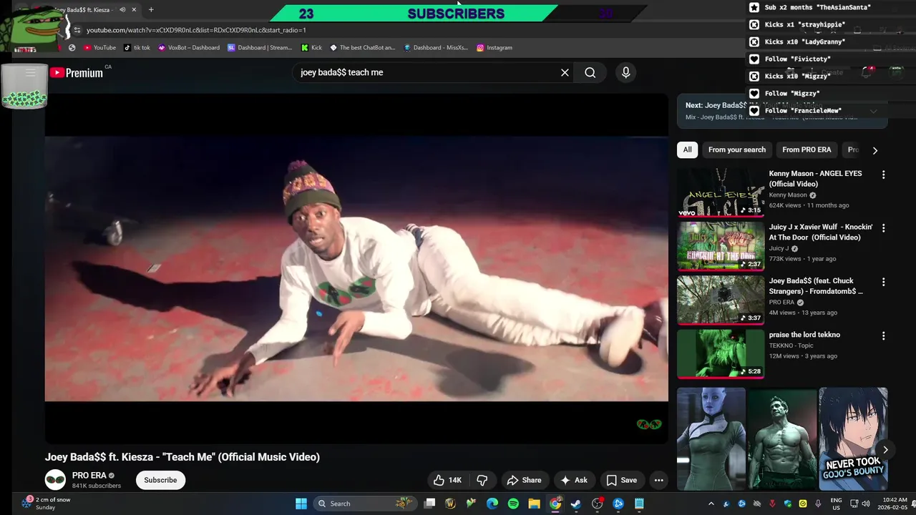Save video to a playlist
The height and width of the screenshot is (515, 916).
pos(621,480)
